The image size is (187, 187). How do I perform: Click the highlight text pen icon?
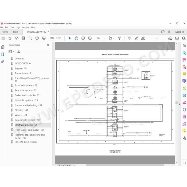(x=136, y=38)
